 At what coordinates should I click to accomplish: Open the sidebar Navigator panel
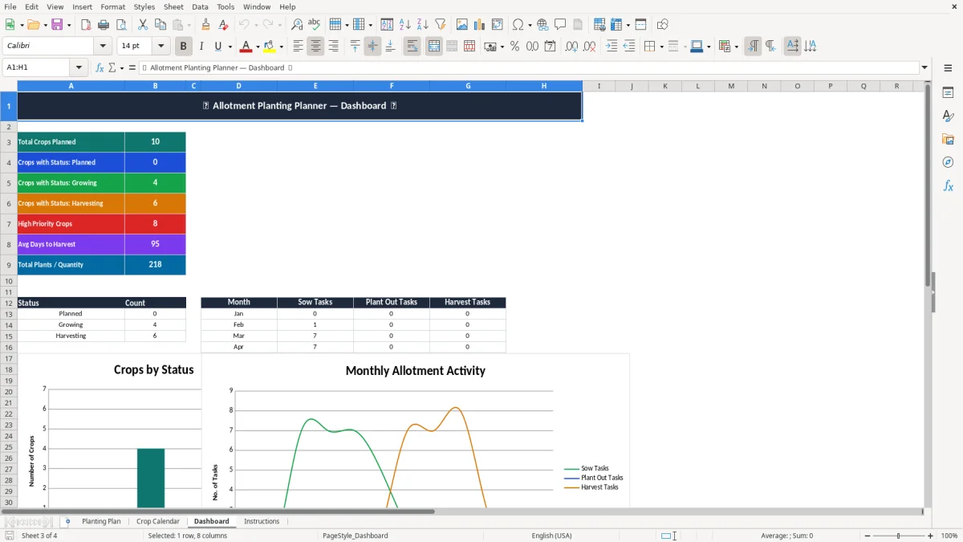[x=948, y=162]
